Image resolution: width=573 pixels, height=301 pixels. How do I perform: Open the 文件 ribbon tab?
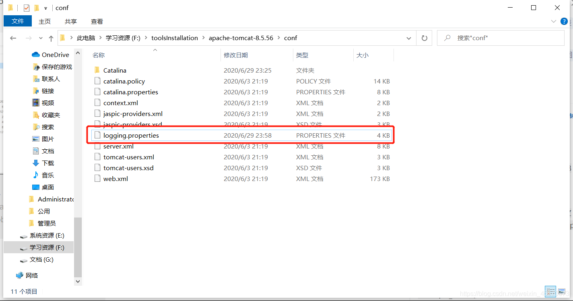coord(18,21)
